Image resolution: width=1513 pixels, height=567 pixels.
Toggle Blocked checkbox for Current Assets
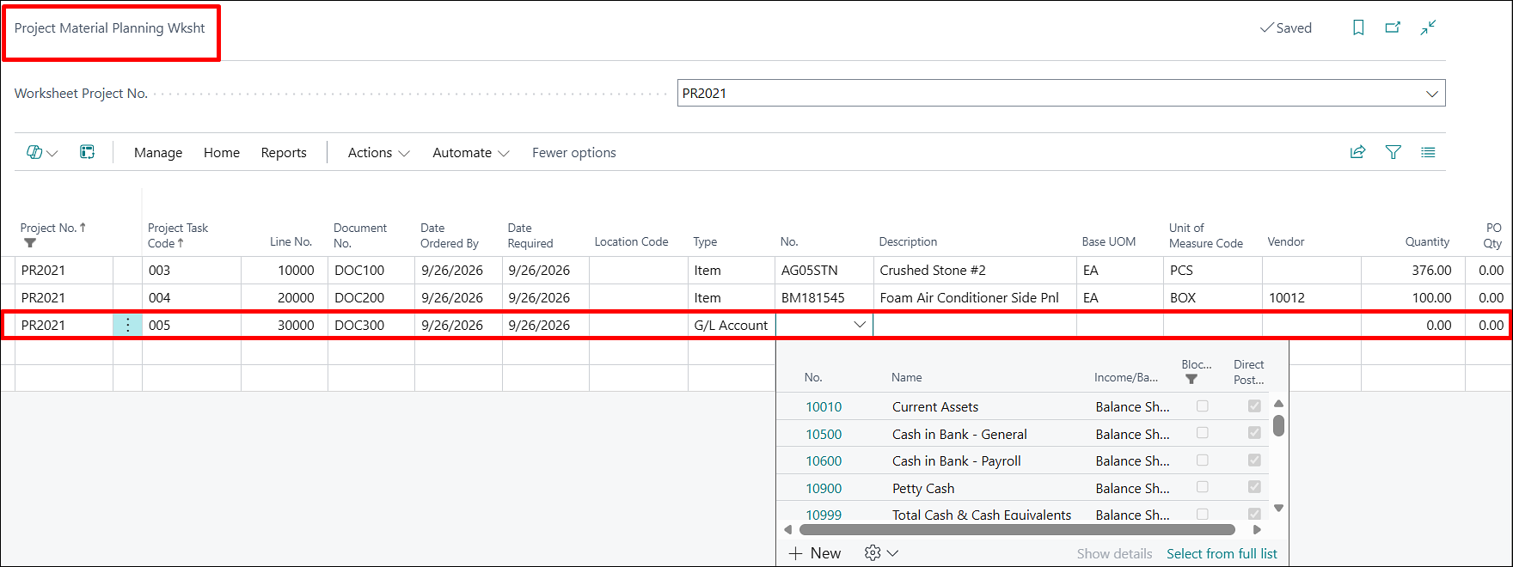(1203, 406)
